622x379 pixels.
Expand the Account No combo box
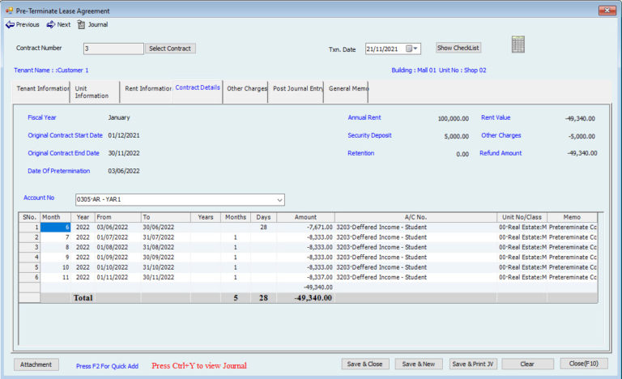click(x=279, y=199)
